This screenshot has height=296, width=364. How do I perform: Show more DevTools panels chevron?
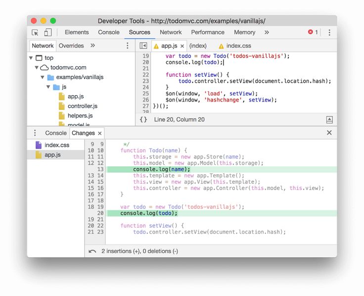pyautogui.click(x=267, y=33)
